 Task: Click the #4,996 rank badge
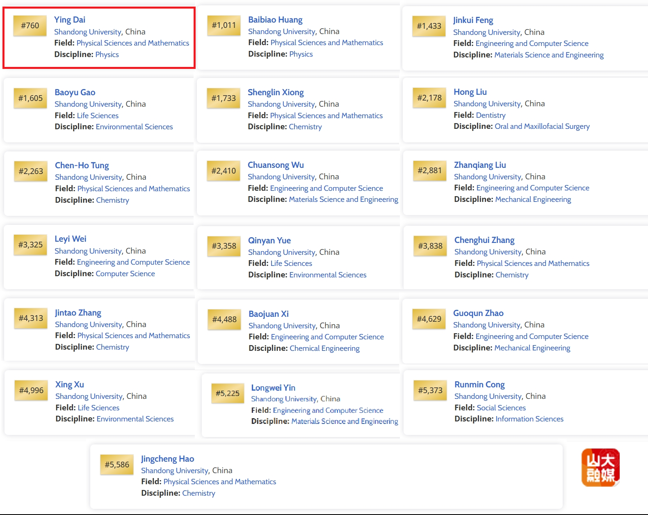tap(31, 391)
